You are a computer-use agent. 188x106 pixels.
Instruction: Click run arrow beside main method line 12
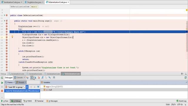[x=5, y=21]
